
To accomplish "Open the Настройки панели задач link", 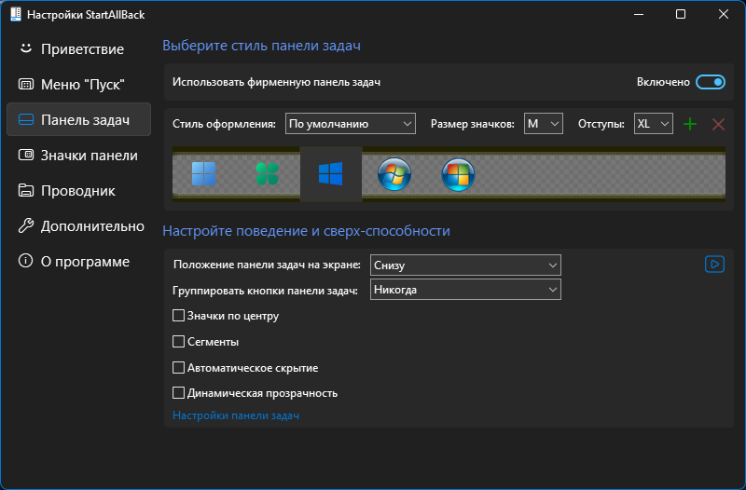I will pyautogui.click(x=236, y=415).
